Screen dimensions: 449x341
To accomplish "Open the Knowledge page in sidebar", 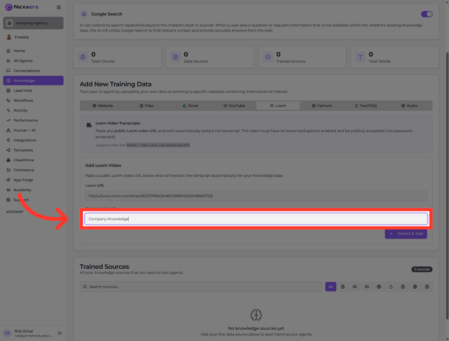I will coord(33,81).
